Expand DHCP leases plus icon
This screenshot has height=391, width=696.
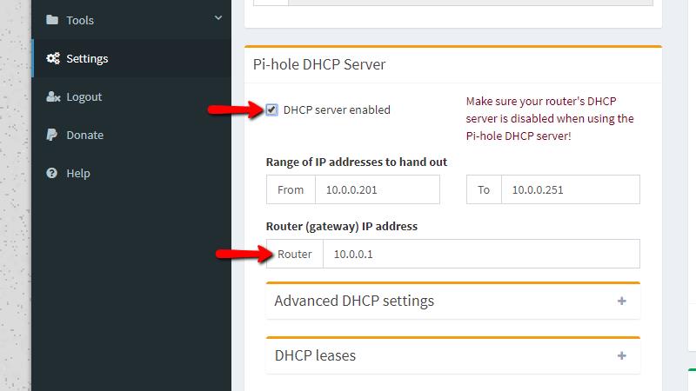pos(621,355)
